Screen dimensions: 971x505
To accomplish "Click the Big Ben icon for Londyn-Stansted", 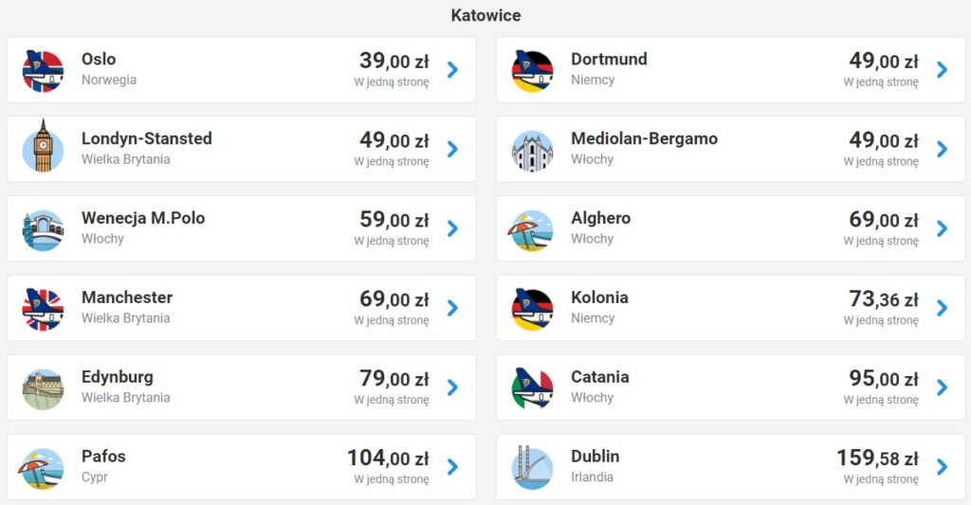I will click(x=43, y=149).
